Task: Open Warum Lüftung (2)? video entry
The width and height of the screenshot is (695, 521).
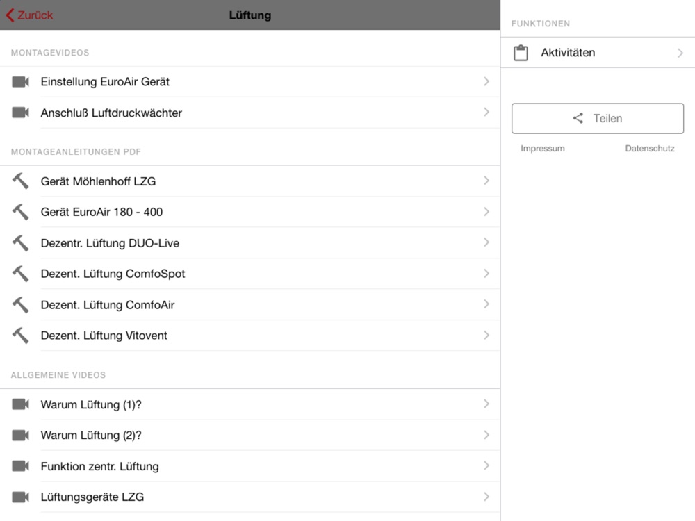Action: (90, 436)
